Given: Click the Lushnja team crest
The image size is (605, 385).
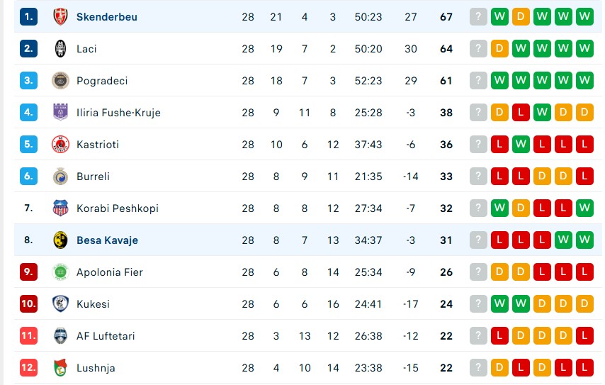Looking at the screenshot, I should [x=61, y=368].
